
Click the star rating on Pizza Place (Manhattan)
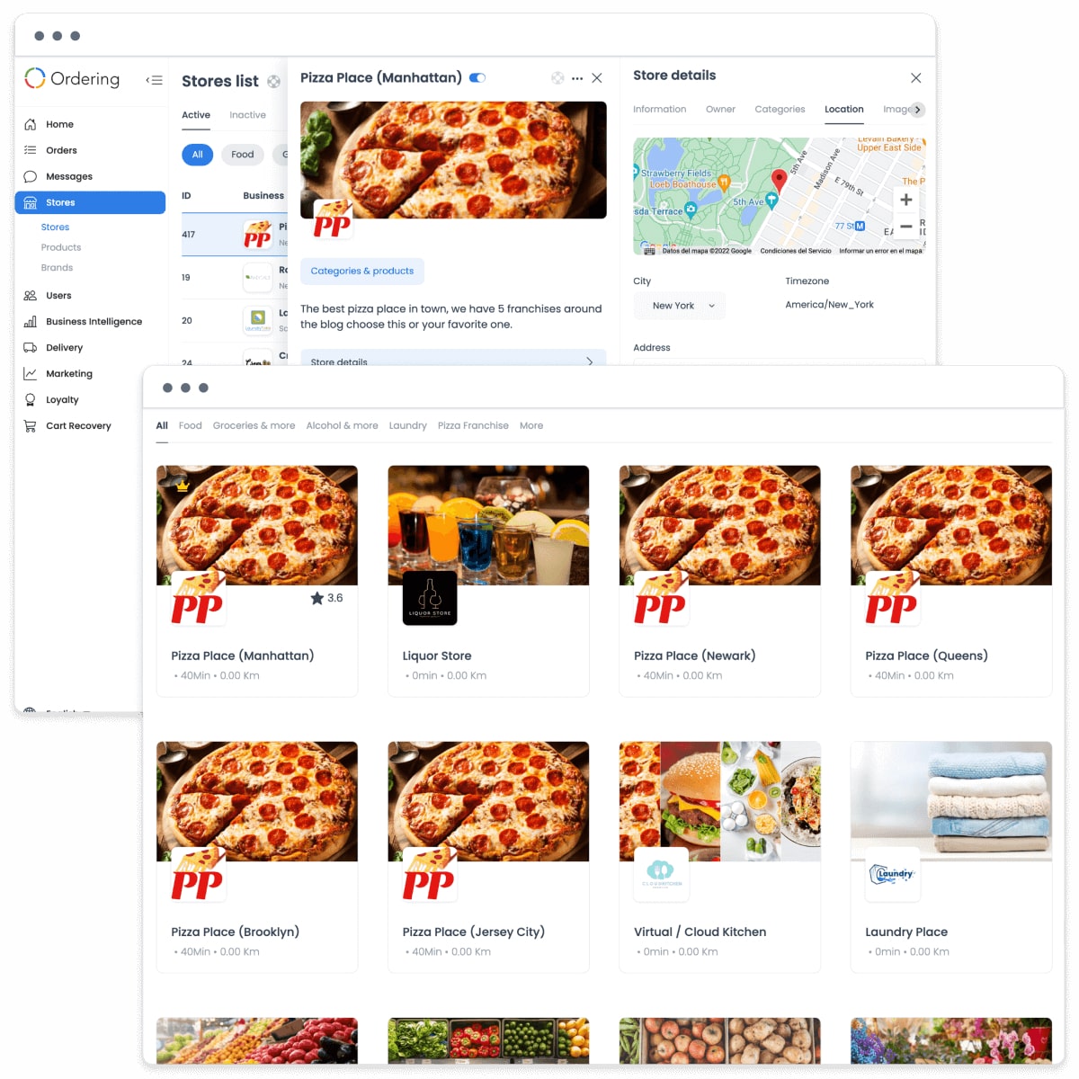point(326,598)
